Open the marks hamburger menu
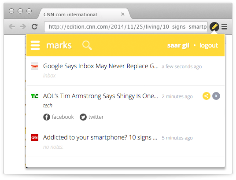This screenshot has width=236, height=180. point(35,45)
